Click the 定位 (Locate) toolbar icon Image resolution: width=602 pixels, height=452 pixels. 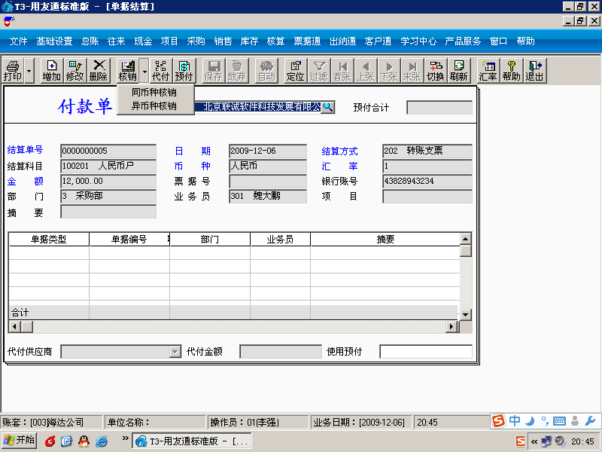pos(295,71)
